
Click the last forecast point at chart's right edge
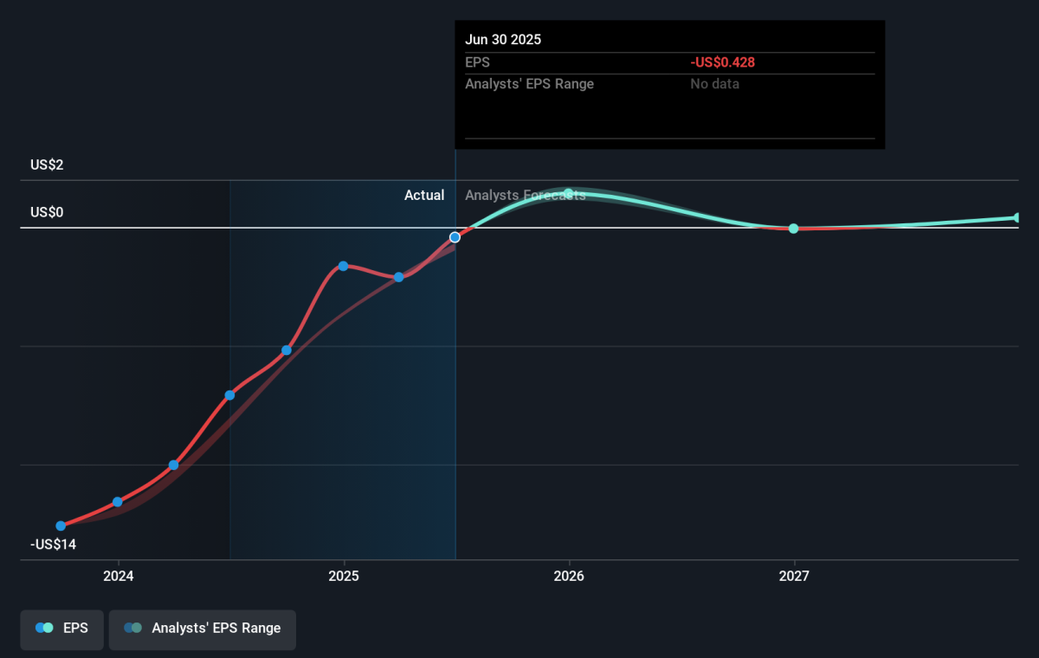click(x=1017, y=217)
